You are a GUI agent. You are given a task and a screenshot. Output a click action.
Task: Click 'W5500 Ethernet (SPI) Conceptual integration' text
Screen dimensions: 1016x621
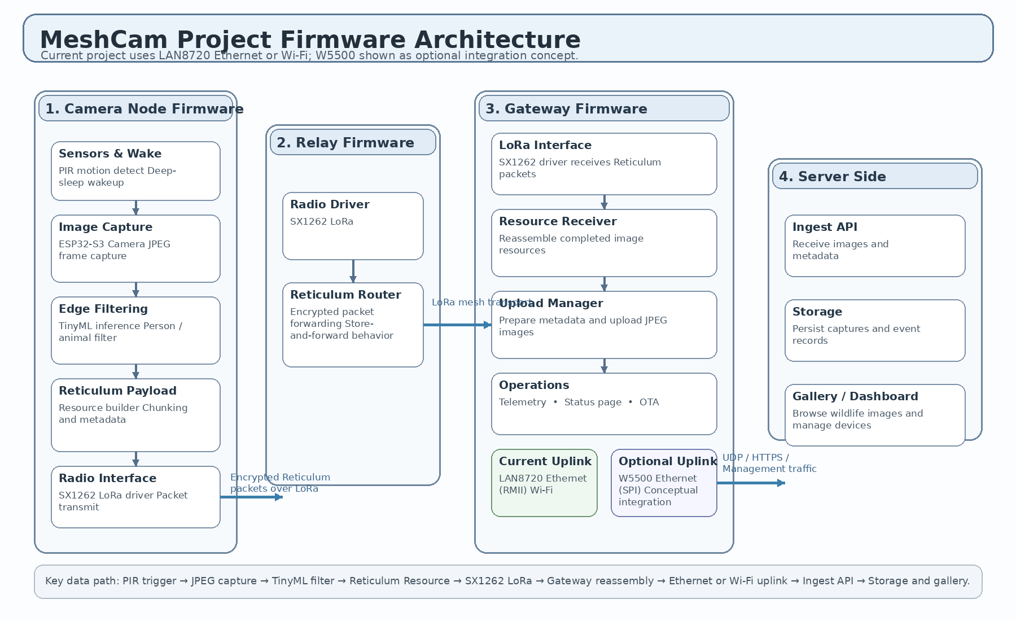pos(658,490)
